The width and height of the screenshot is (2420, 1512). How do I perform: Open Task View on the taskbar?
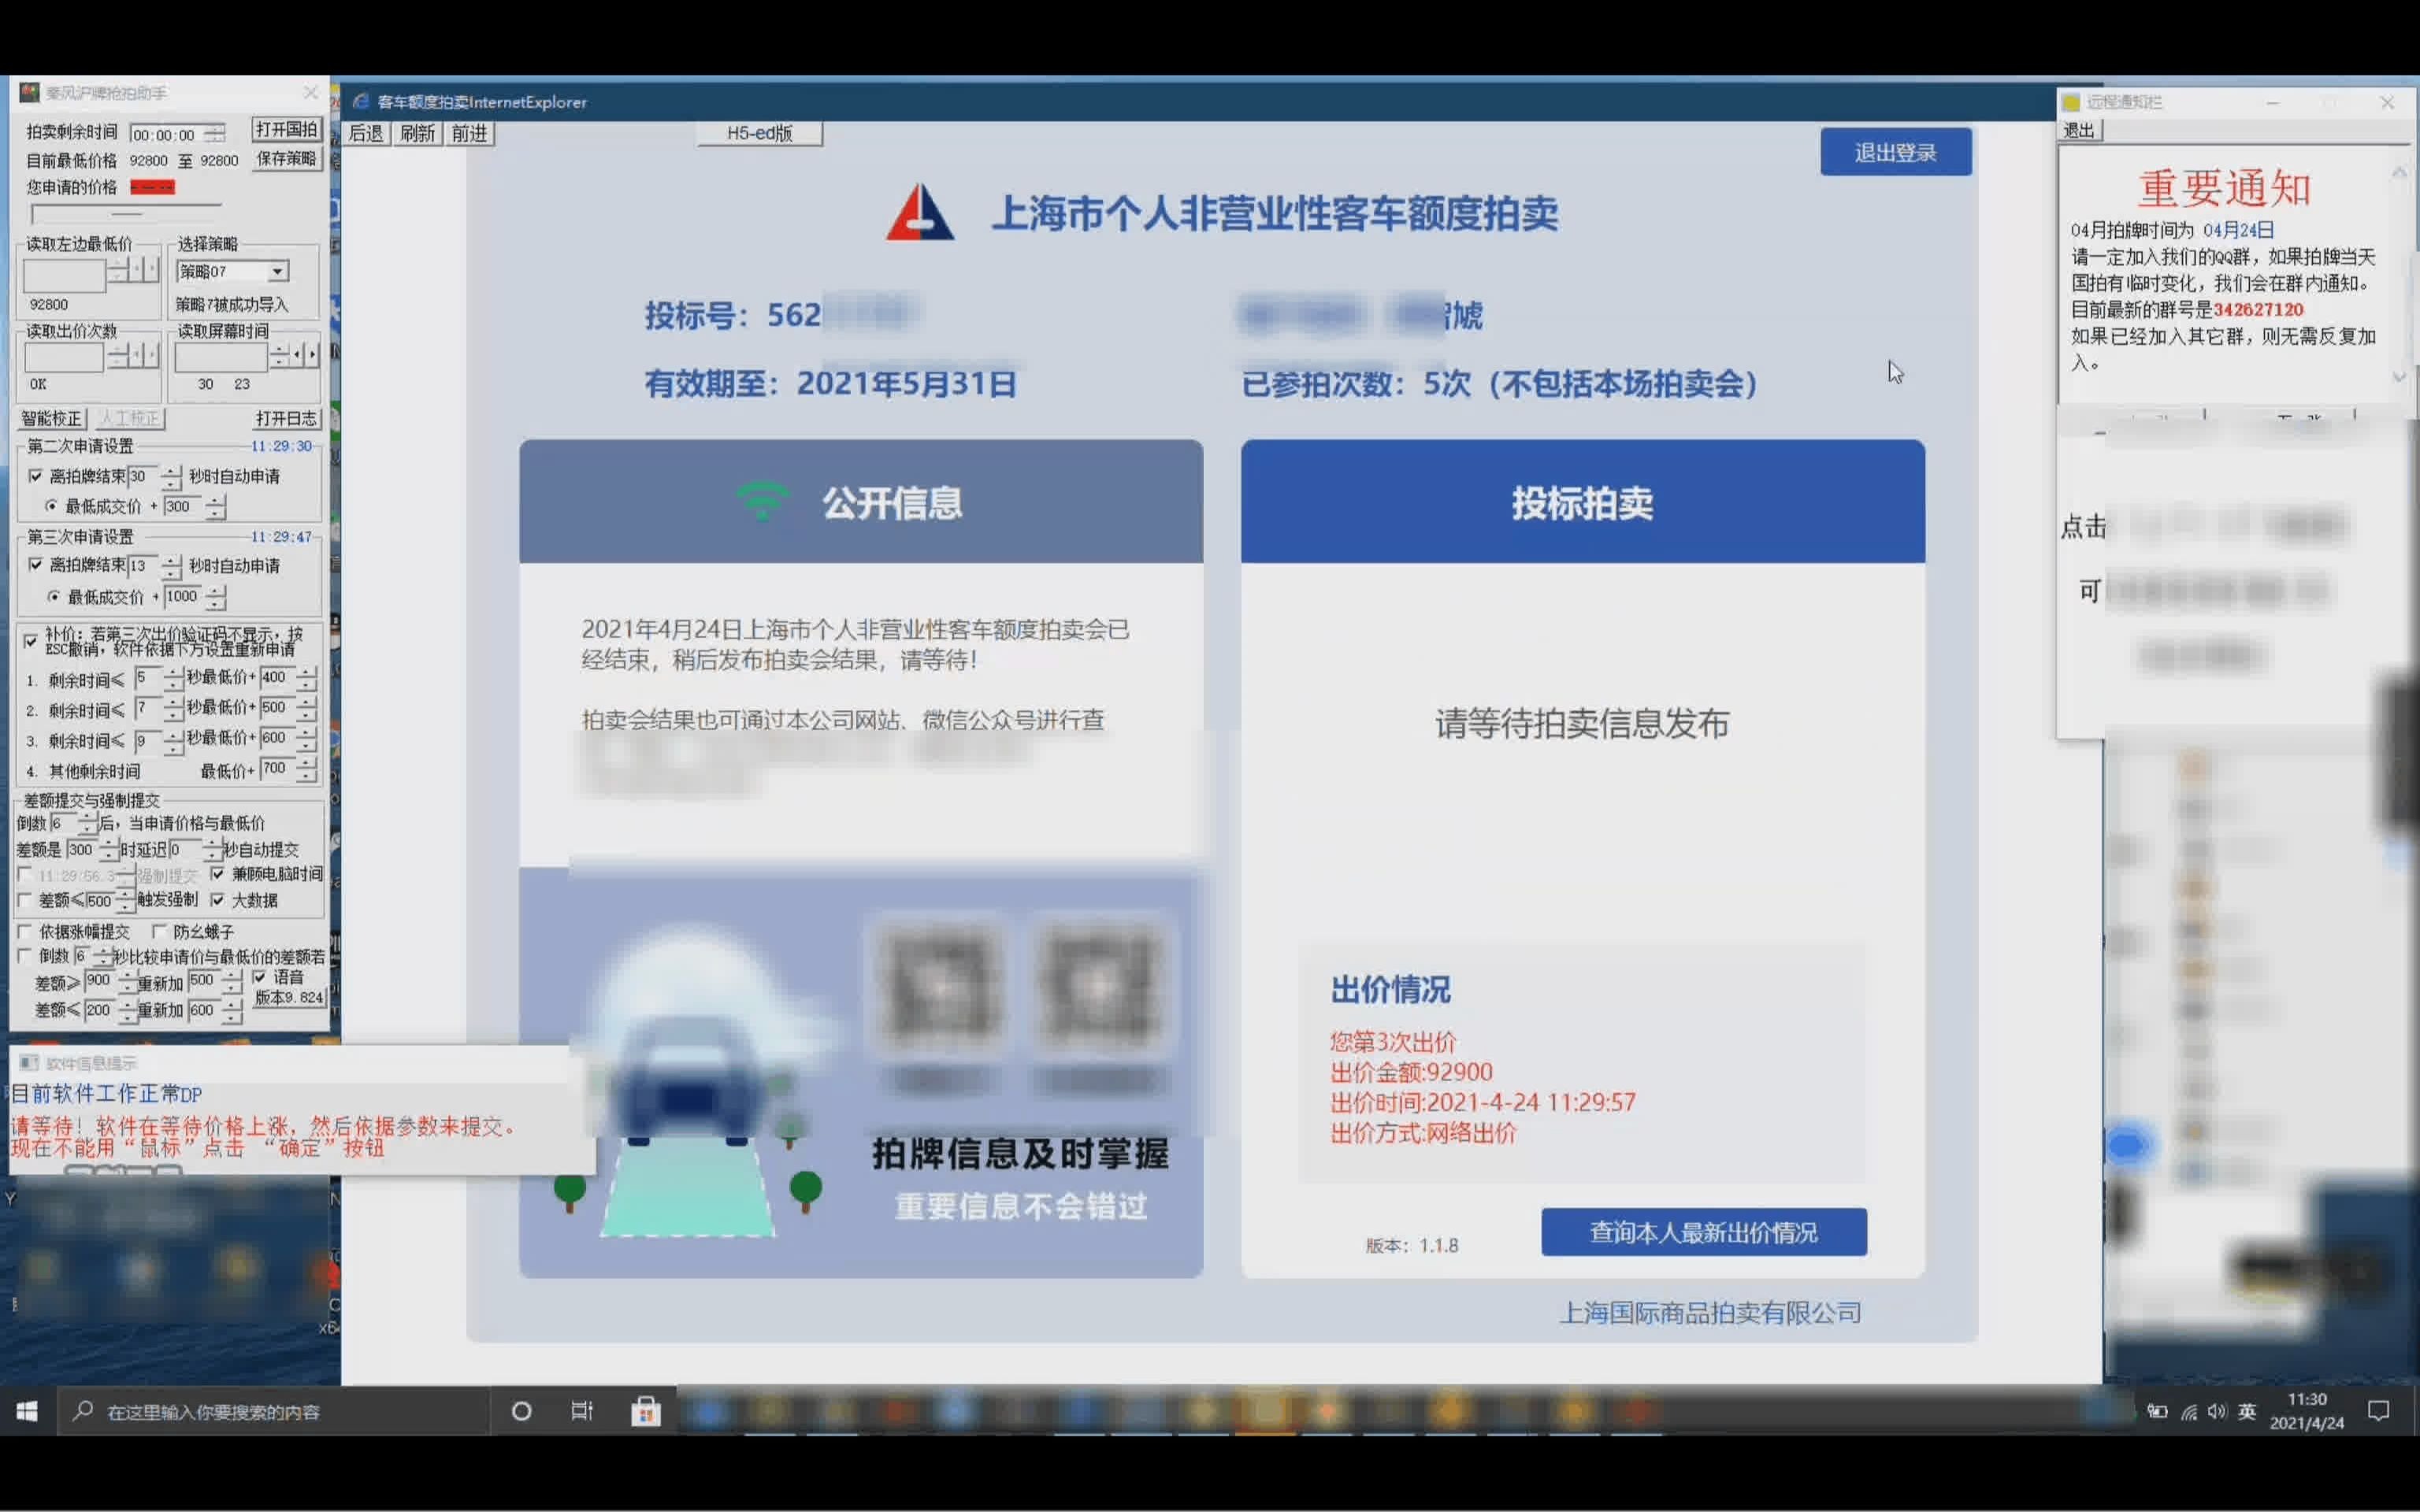[x=582, y=1411]
